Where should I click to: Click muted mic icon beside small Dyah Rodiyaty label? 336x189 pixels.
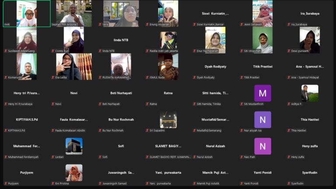click(194, 77)
